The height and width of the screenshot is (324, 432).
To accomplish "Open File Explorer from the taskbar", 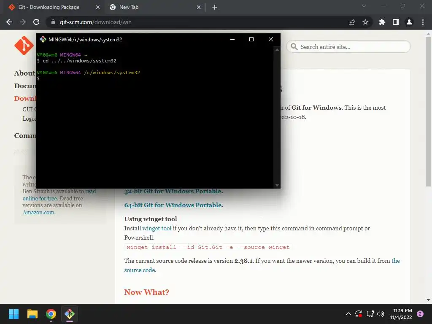I will coord(32,314).
